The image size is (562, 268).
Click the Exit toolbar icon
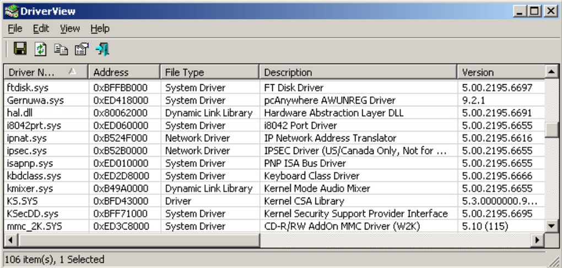pyautogui.click(x=102, y=49)
